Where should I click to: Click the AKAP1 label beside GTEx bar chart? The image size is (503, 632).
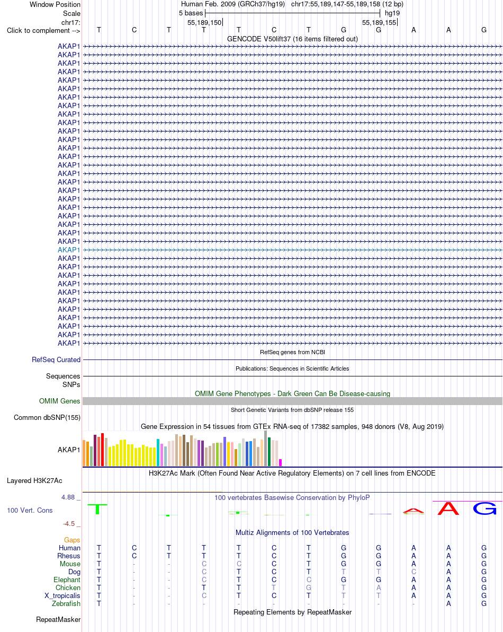(x=69, y=450)
